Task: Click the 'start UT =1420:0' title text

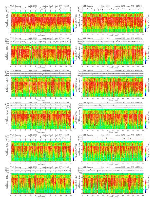Action: tap(62, 71)
